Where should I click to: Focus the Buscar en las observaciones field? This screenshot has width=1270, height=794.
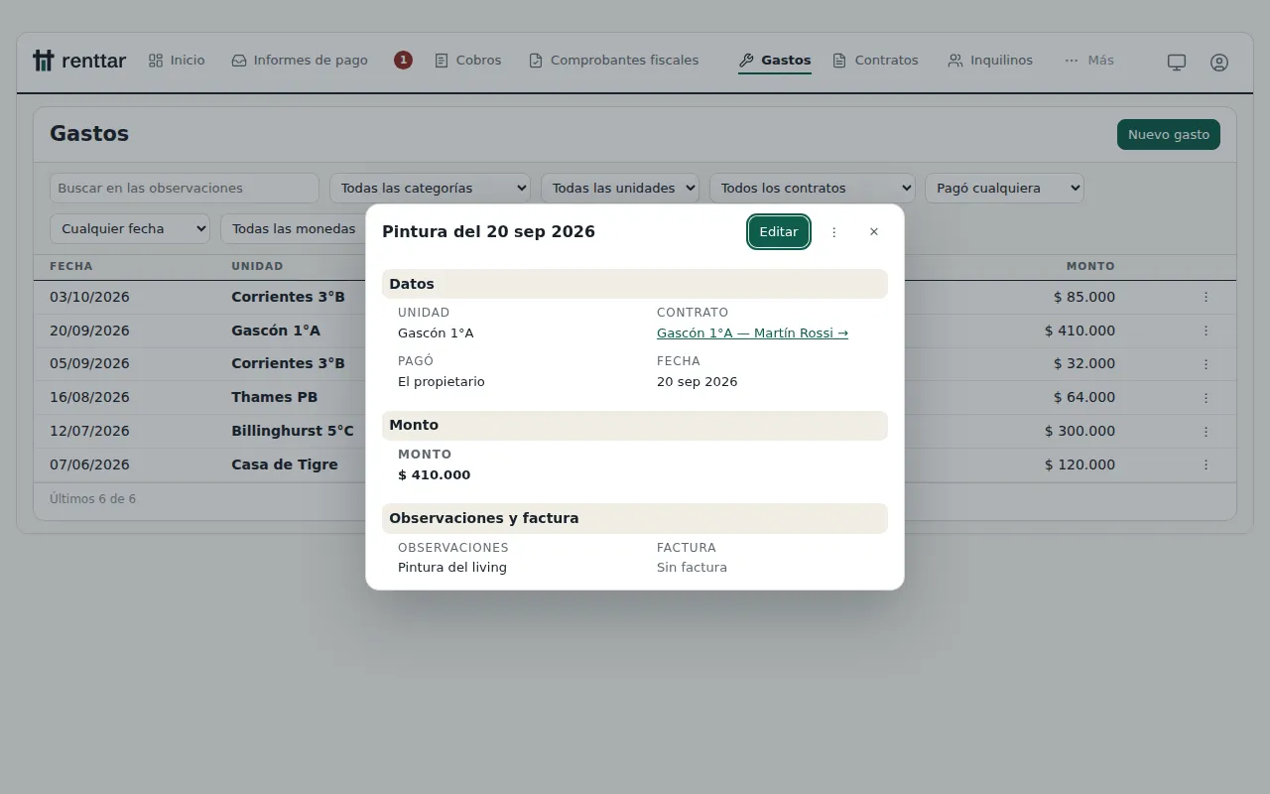click(185, 188)
